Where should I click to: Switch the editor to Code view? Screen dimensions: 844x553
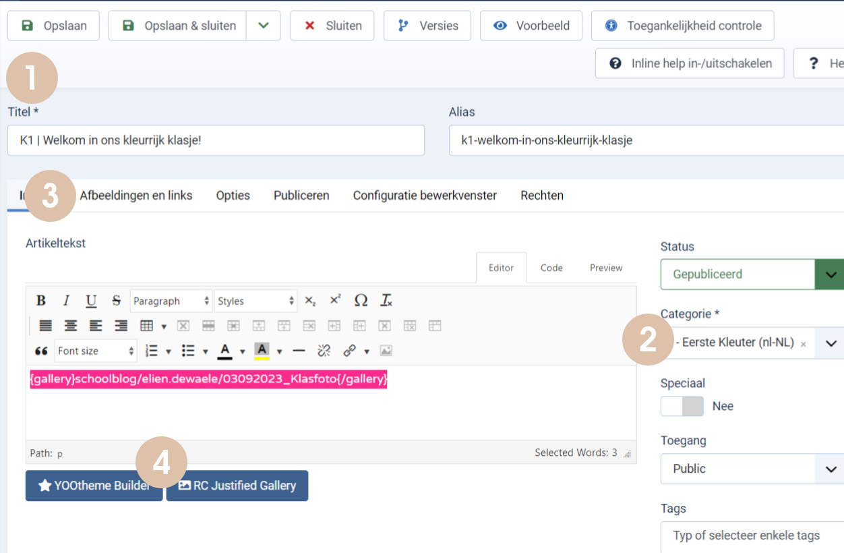click(551, 268)
